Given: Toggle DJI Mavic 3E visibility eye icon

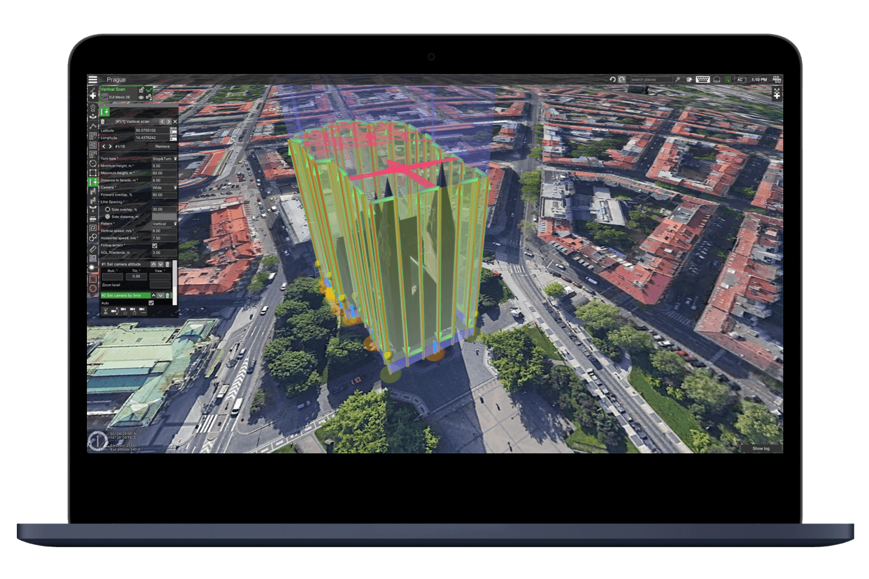Looking at the screenshot, I should click(x=141, y=97).
